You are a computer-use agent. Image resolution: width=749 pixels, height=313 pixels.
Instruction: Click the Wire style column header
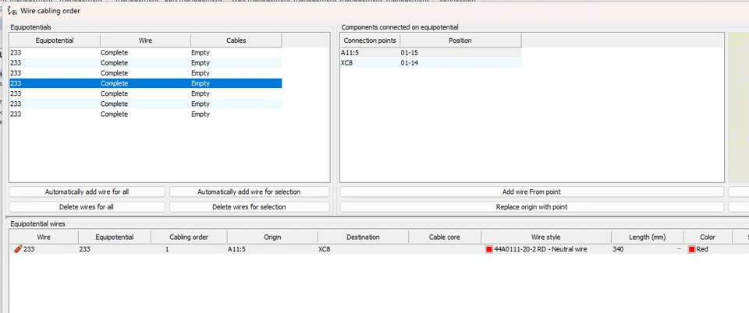tap(546, 237)
